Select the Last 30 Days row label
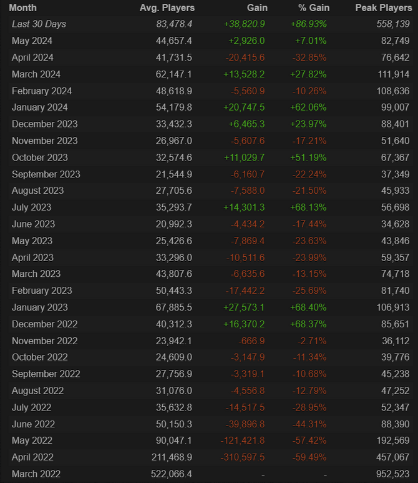 pos(39,24)
